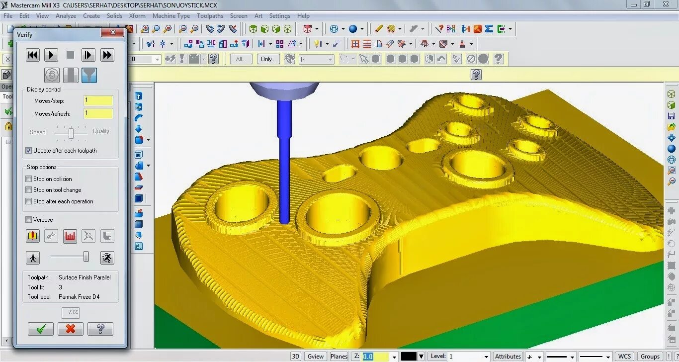Expand the red cube view dropdown arrow
Screen dimensions: 679x362
click(317, 29)
